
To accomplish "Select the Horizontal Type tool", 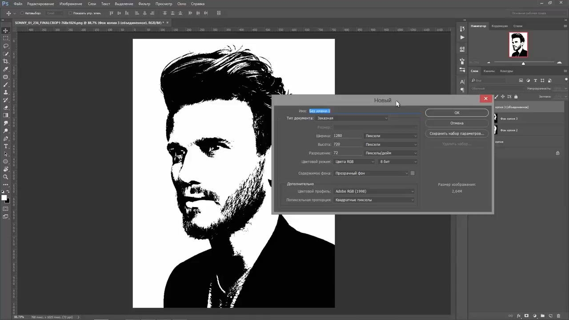I will tap(6, 146).
